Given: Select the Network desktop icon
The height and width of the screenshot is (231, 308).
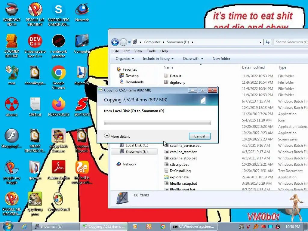Looking at the screenshot, I should (82, 12).
